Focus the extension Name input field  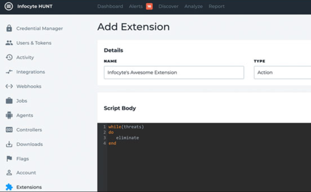(174, 73)
